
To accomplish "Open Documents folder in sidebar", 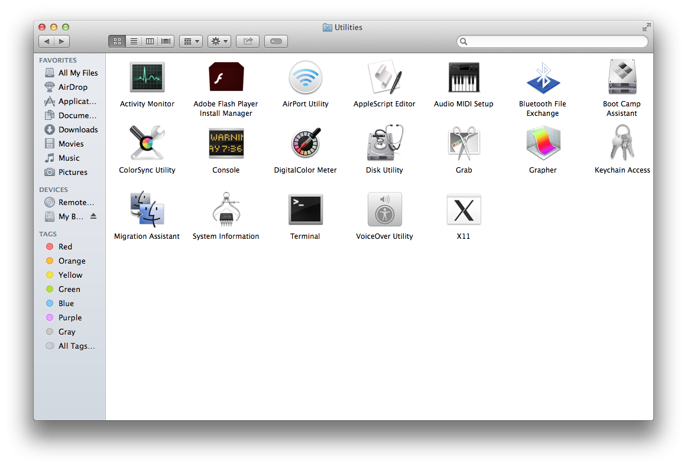I will pyautogui.click(x=70, y=115).
